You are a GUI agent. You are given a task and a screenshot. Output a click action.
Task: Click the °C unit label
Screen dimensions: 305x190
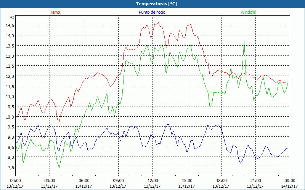pyautogui.click(x=12, y=17)
